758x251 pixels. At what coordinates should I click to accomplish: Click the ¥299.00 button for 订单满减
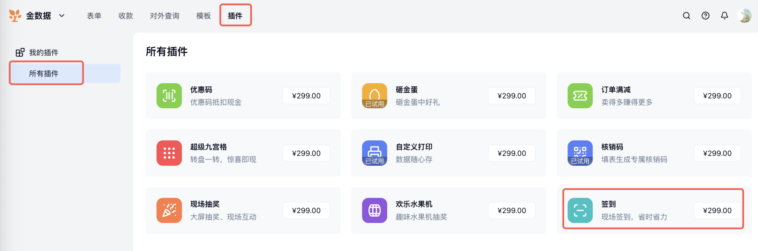click(717, 96)
